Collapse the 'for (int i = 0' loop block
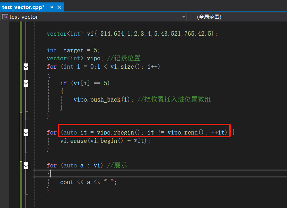 point(26,67)
